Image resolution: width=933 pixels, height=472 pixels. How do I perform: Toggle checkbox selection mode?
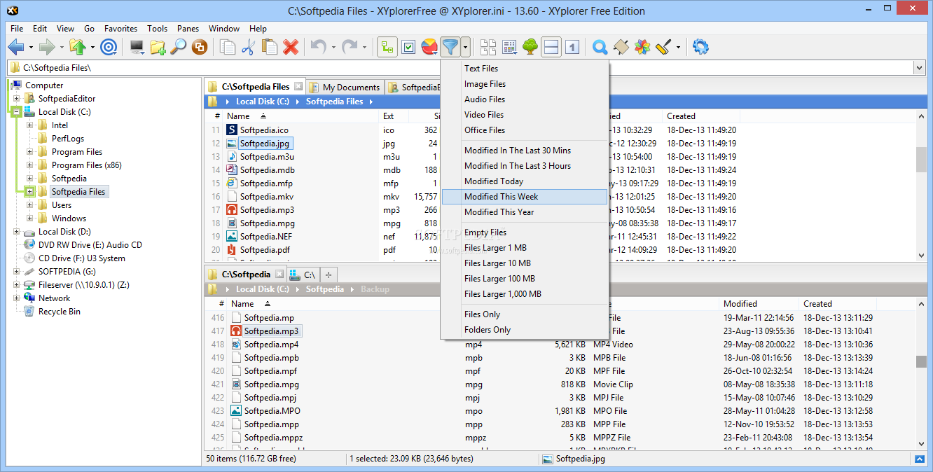click(409, 47)
